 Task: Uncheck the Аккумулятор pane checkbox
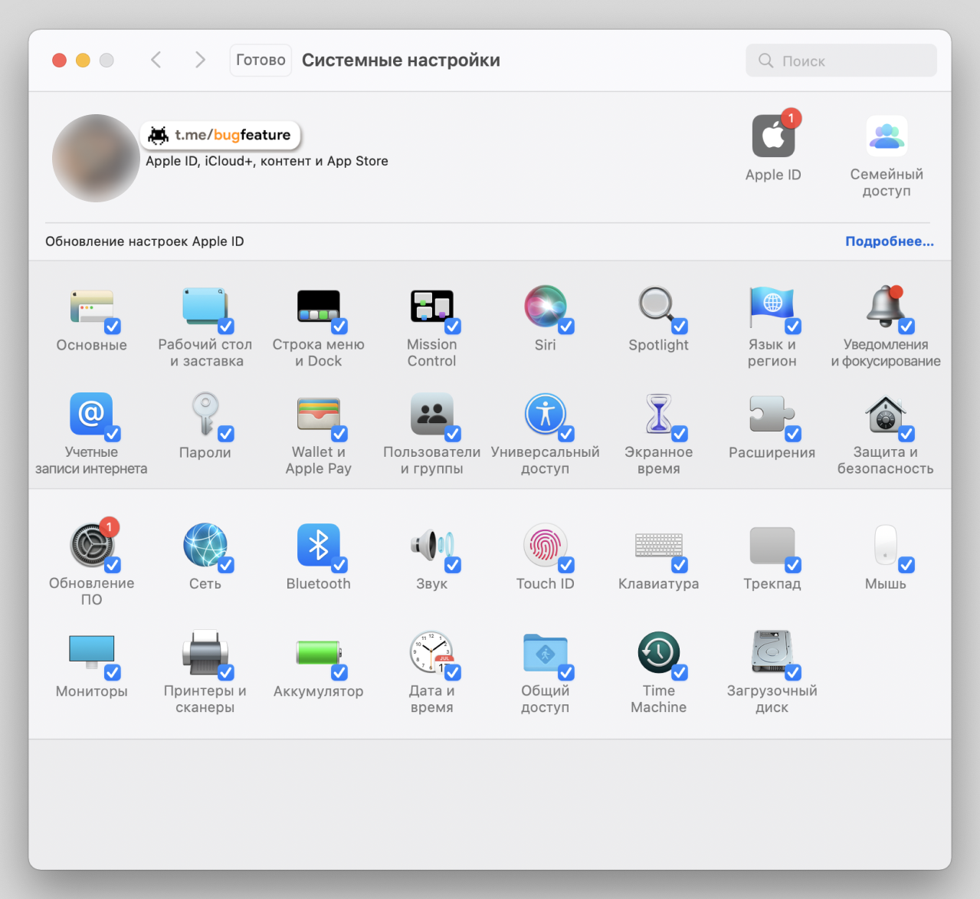(x=339, y=672)
